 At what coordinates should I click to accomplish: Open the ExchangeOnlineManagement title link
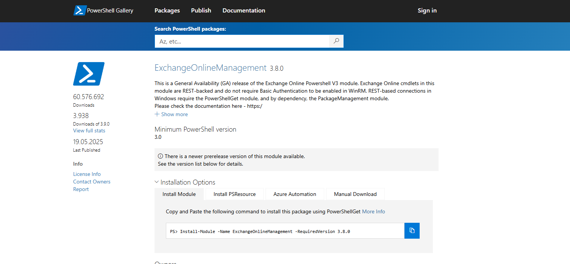coord(211,68)
